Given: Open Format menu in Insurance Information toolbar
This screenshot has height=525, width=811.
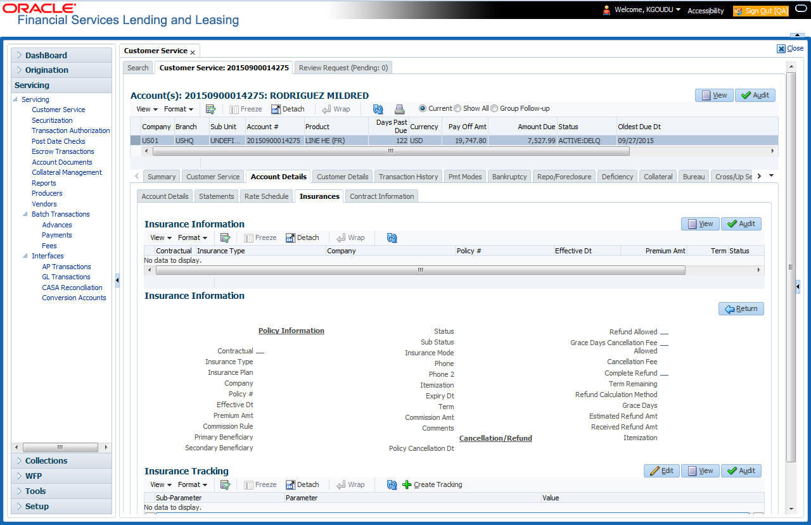Looking at the screenshot, I should 193,237.
